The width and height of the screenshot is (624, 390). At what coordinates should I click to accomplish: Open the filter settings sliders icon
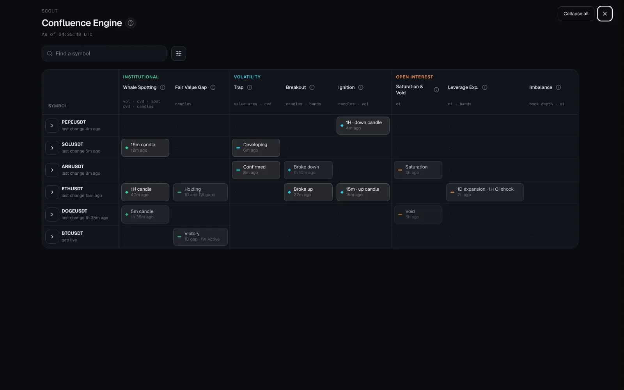pyautogui.click(x=179, y=53)
